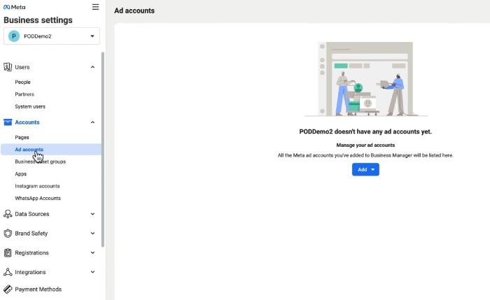This screenshot has height=300, width=490.
Task: Toggle the hamburger navigation menu
Action: [x=95, y=7]
